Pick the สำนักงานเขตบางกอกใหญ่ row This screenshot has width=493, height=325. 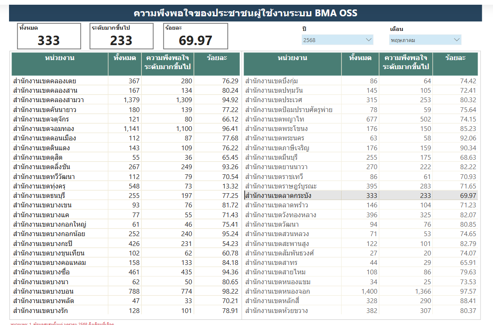(x=126, y=224)
